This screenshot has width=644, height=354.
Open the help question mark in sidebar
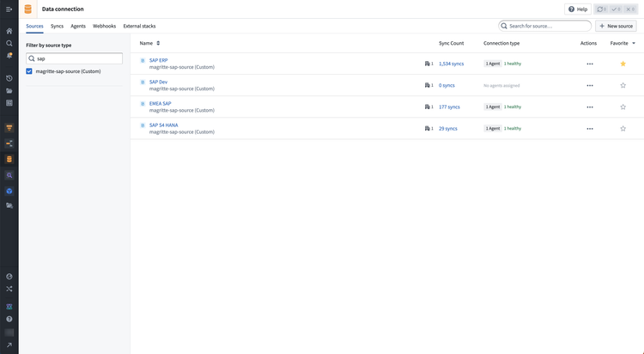9,319
